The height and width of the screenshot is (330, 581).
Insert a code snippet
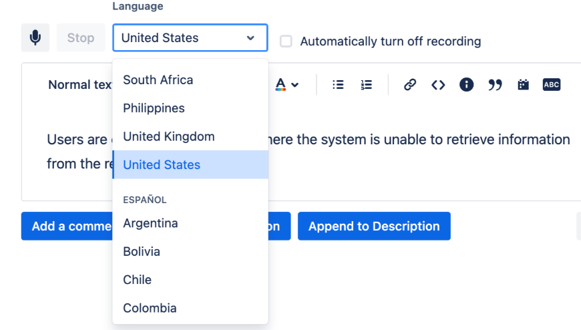click(438, 85)
